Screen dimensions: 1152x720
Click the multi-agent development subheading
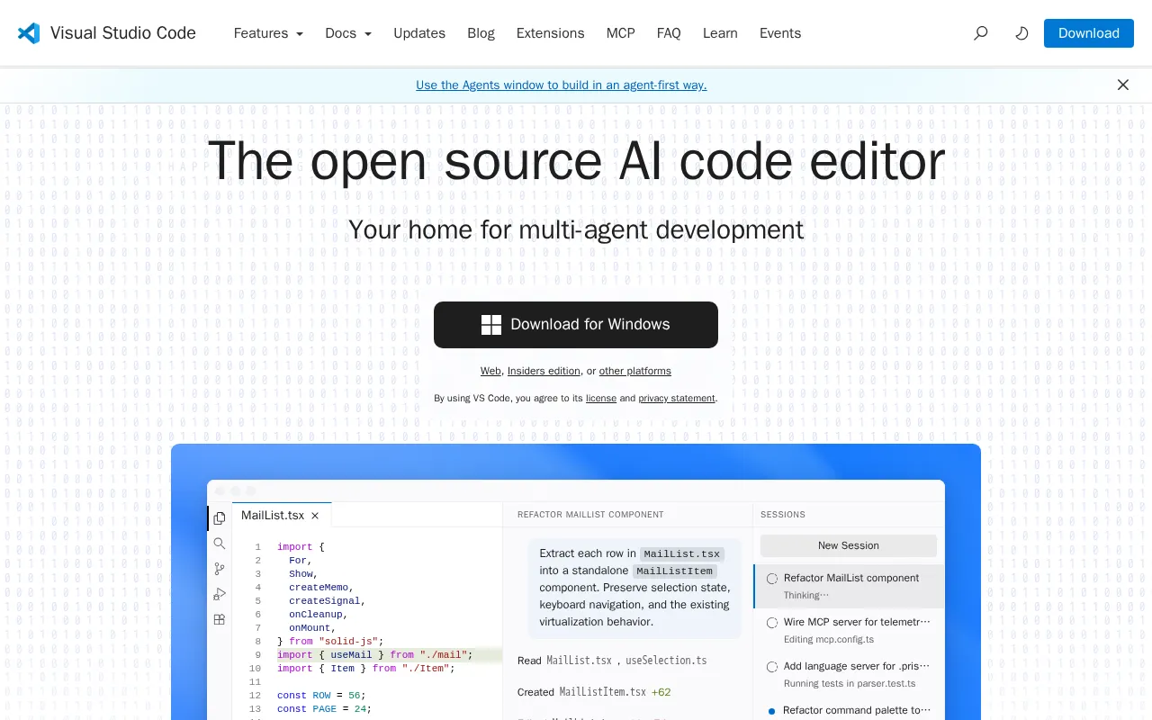point(576,229)
